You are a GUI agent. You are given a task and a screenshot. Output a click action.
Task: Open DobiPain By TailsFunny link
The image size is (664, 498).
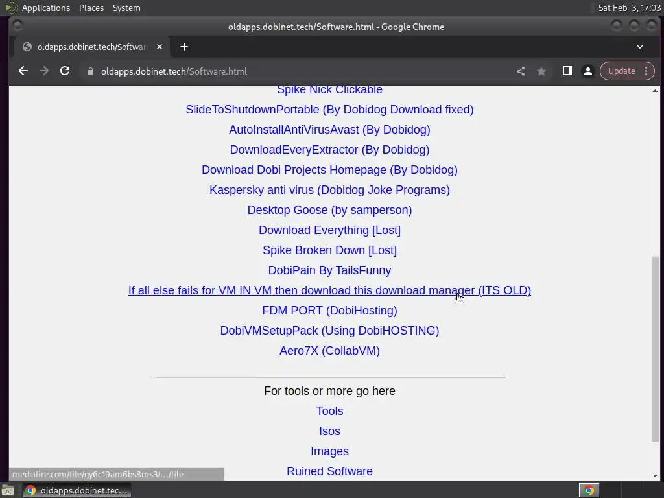point(329,270)
